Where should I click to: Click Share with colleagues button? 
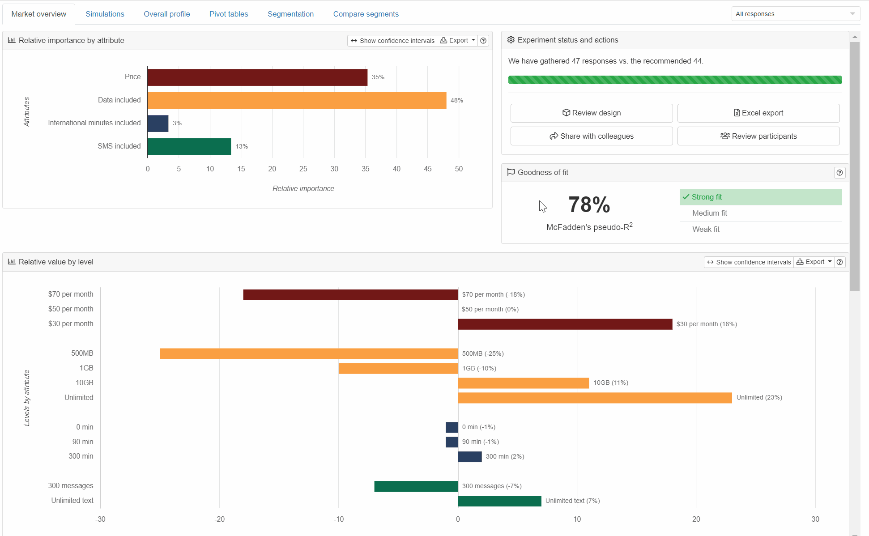(591, 136)
